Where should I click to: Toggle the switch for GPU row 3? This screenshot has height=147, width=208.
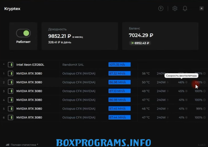tap(10, 91)
